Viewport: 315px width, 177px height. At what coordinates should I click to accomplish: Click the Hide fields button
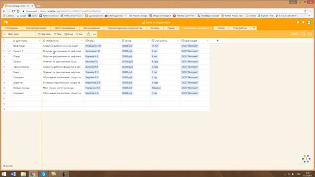pyautogui.click(x=44, y=34)
